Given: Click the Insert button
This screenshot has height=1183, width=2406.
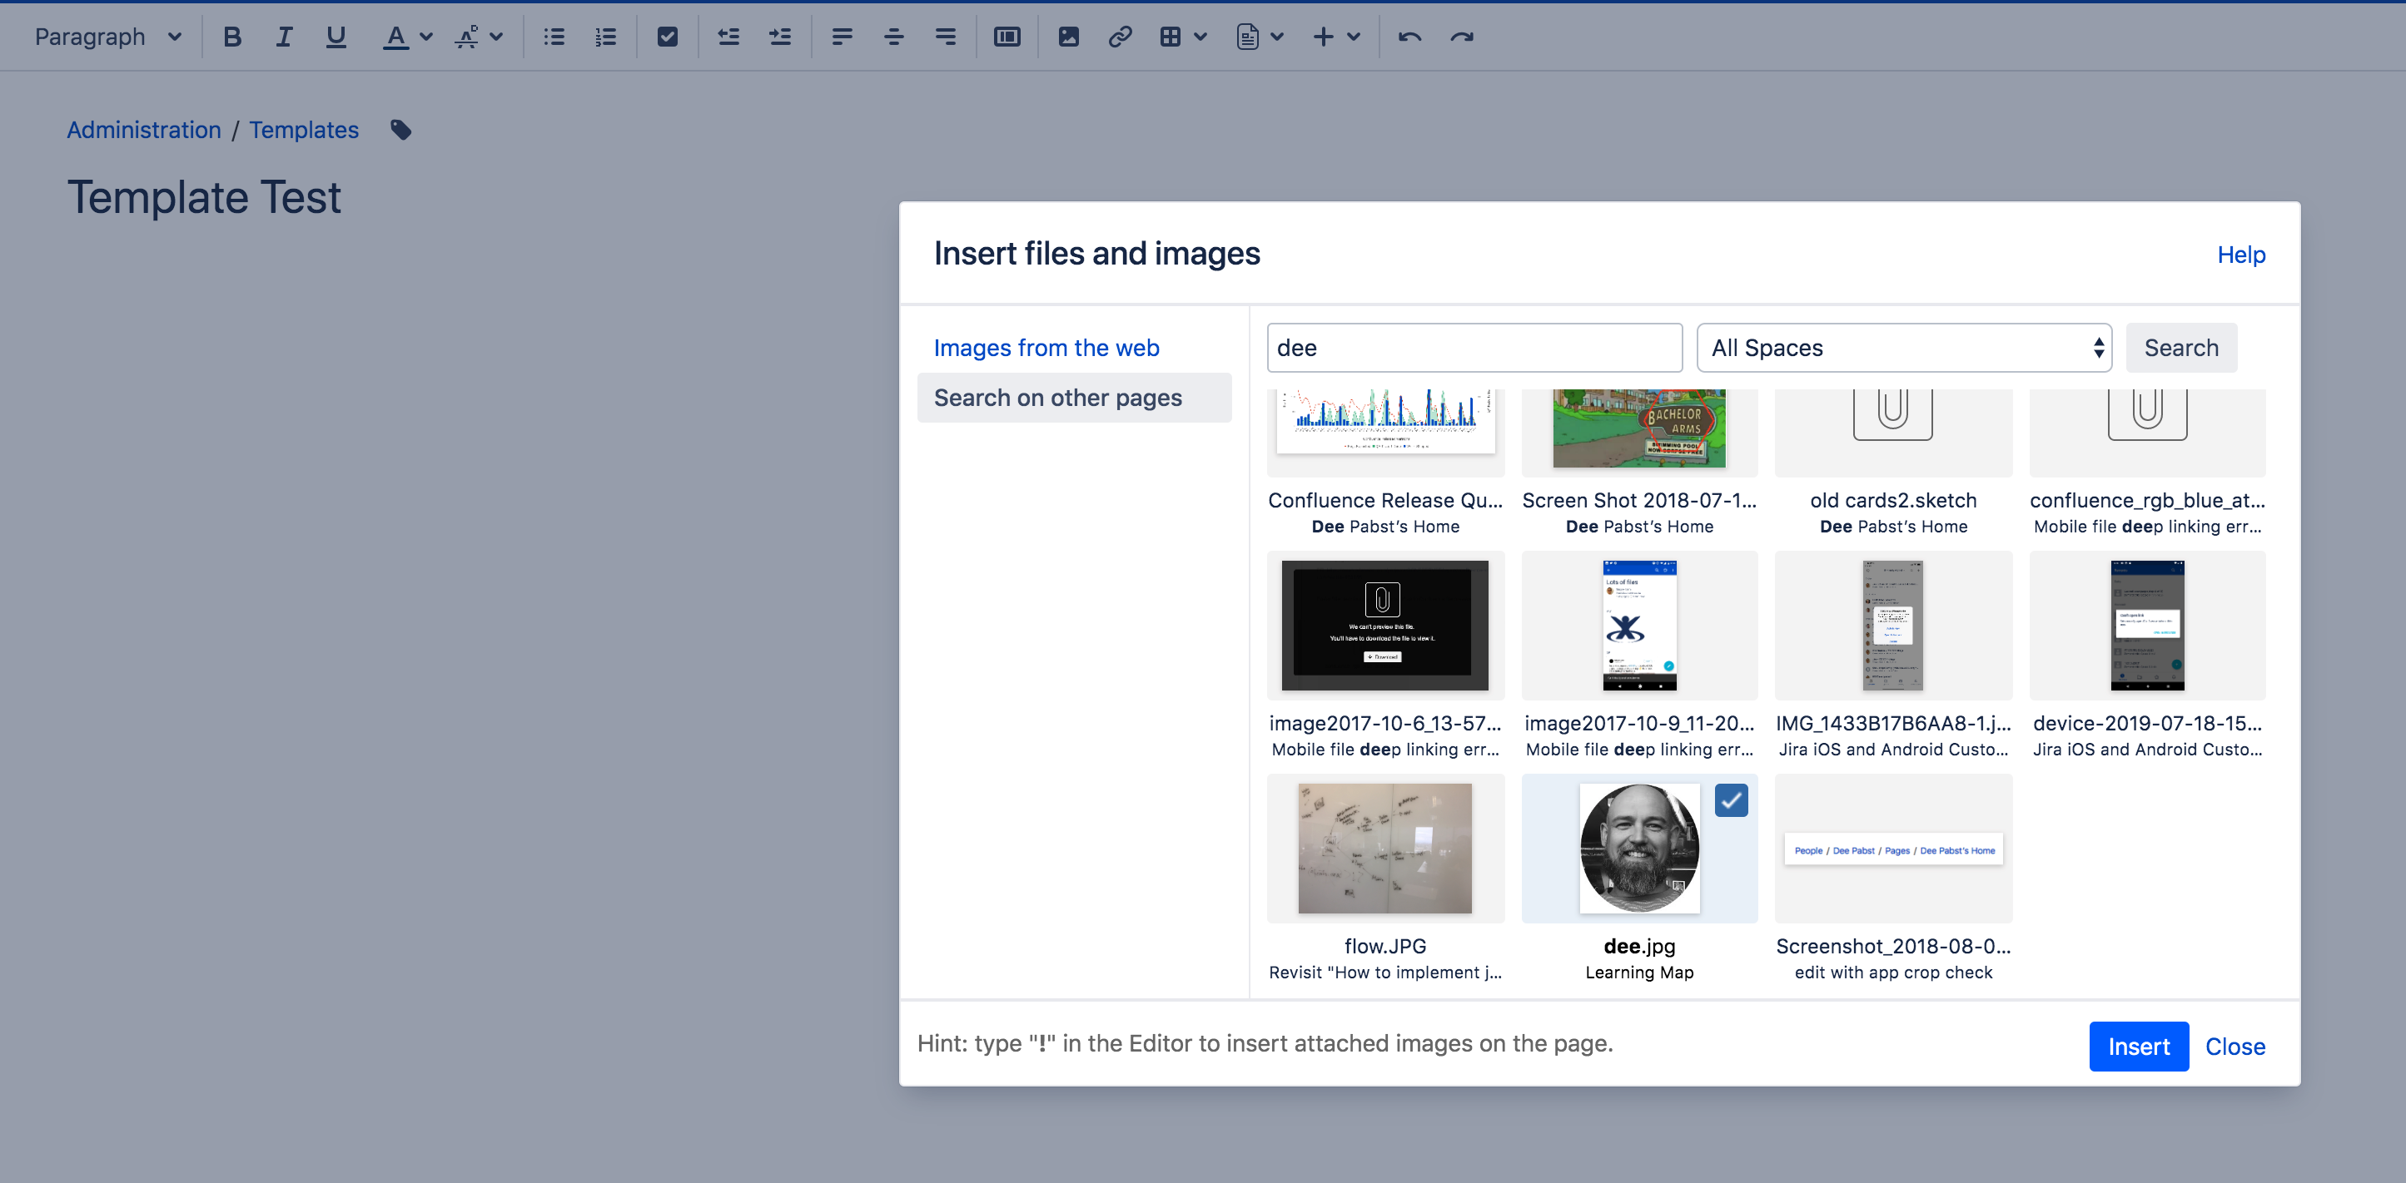Looking at the screenshot, I should tap(2139, 1046).
